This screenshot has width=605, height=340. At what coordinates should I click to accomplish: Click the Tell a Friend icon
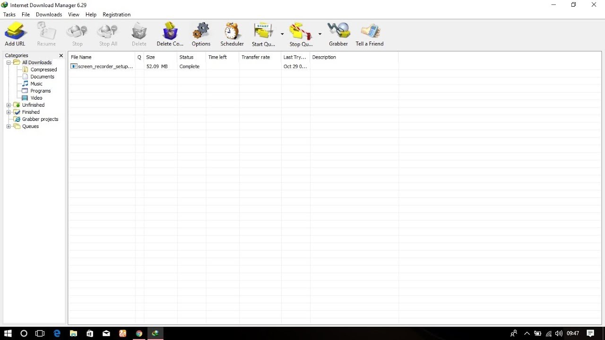[370, 34]
